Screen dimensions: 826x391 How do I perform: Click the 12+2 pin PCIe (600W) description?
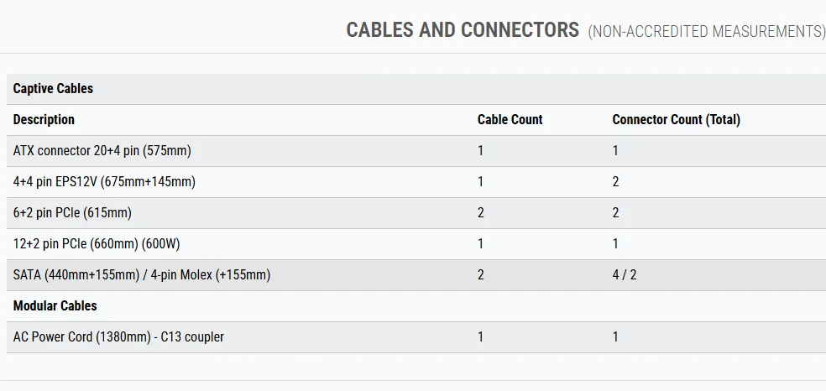97,244
